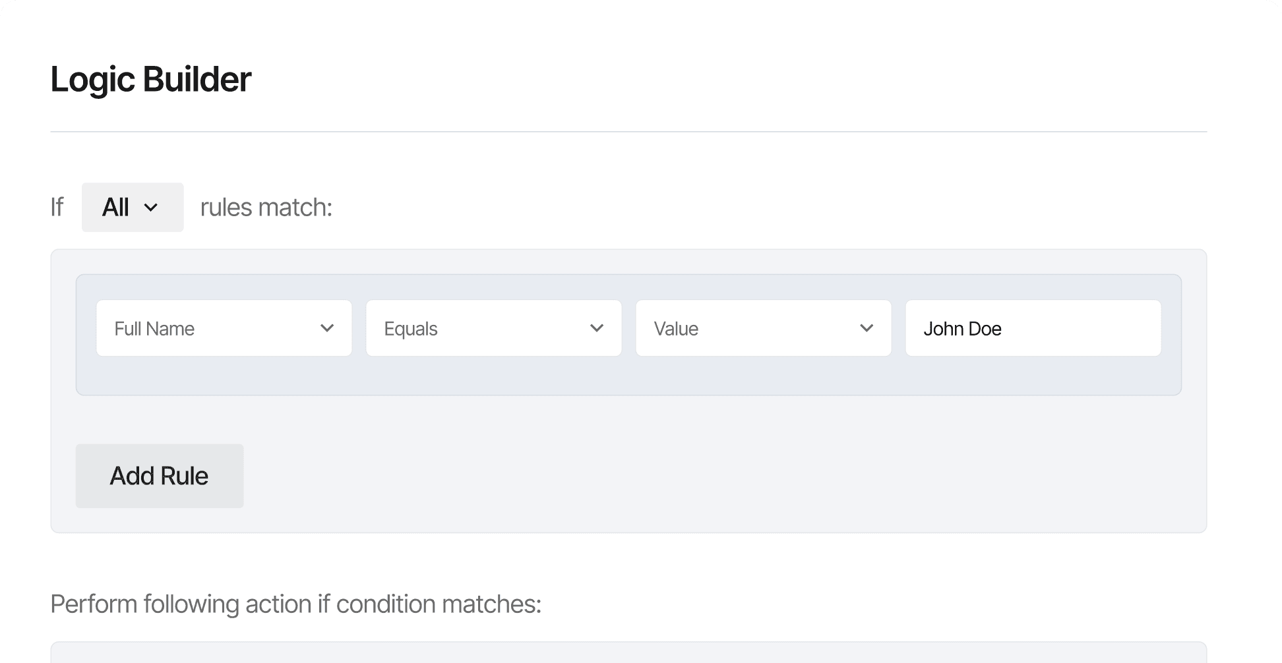Click the divider line under Logic Builder

click(x=628, y=132)
